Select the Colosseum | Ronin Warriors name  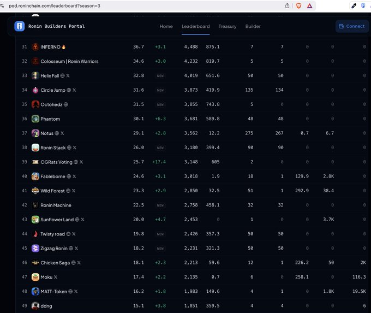(x=70, y=61)
